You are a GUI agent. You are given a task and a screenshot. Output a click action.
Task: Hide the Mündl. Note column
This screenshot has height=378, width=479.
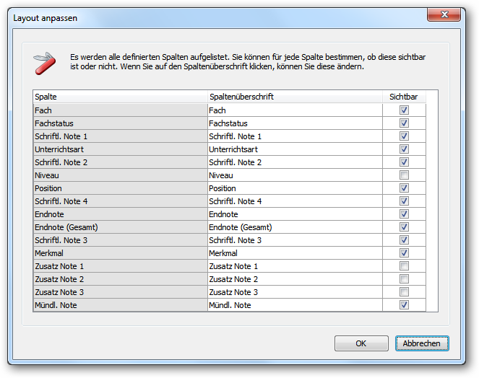click(404, 304)
